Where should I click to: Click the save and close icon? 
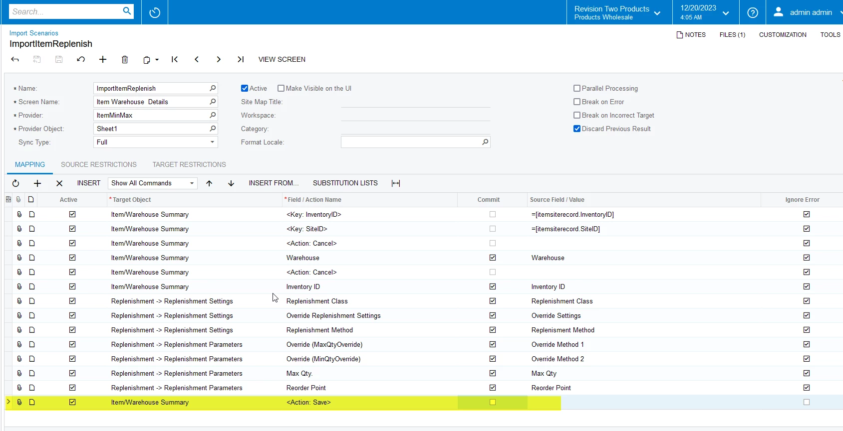click(37, 59)
